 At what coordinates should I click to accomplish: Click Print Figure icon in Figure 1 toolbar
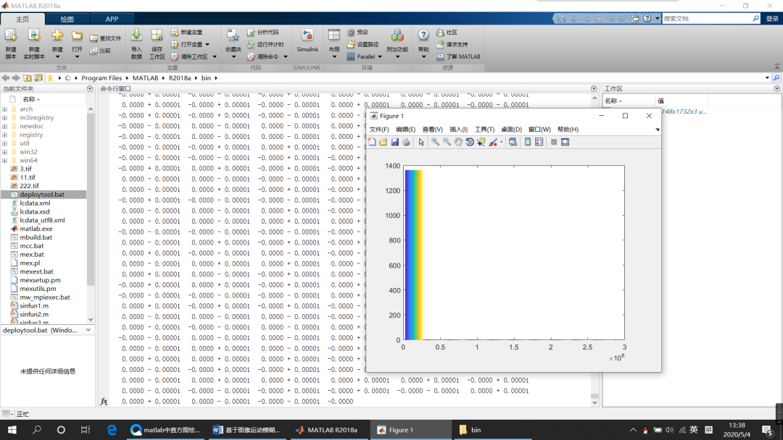(406, 142)
